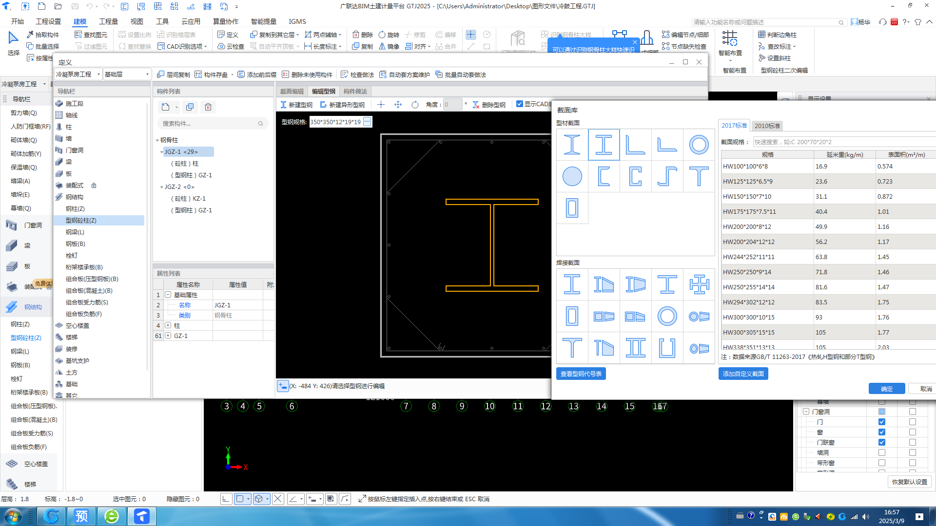
Task: Click the copy component icon in 构件列表
Action: [190, 107]
